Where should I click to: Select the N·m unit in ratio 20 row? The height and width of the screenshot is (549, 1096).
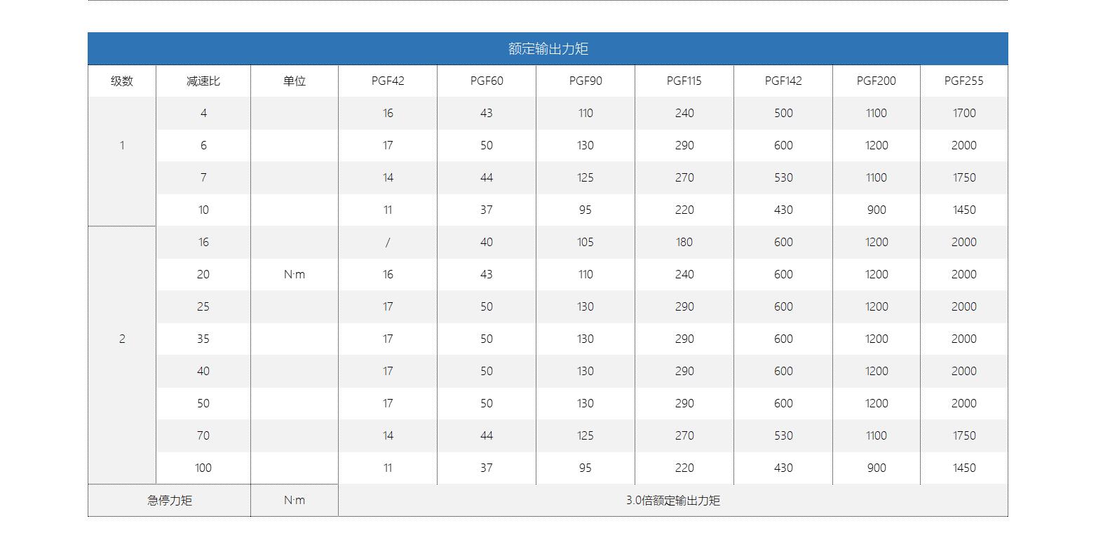pos(295,274)
